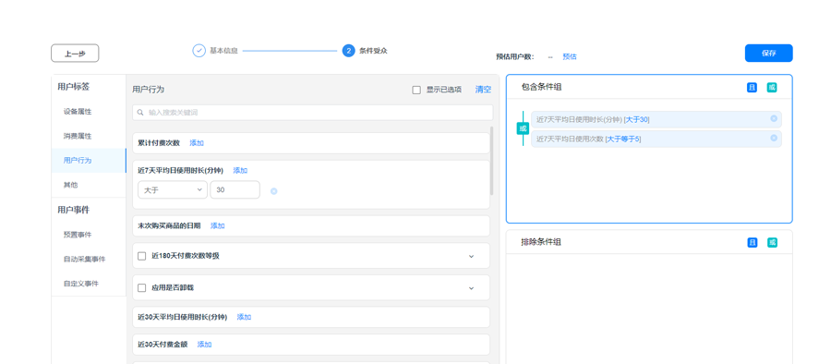Select the 近7天平均日使用次数 [大于等于5] chip
The width and height of the screenshot is (831, 364).
[x=656, y=139]
